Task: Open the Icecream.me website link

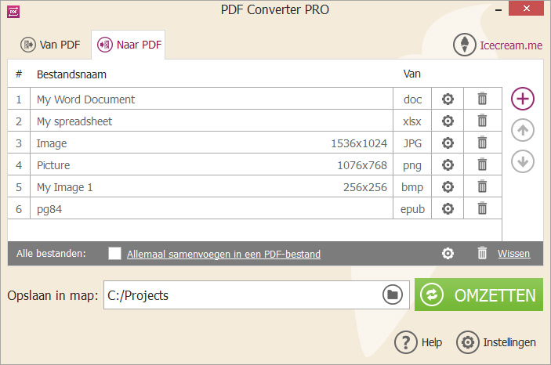Action: [x=498, y=45]
